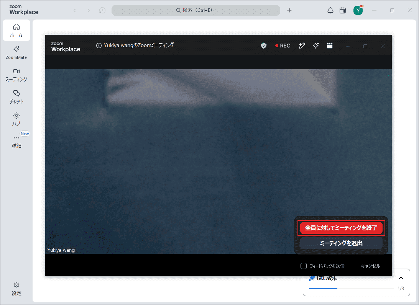
Task: Open the history clock icon
Action: [x=102, y=10]
